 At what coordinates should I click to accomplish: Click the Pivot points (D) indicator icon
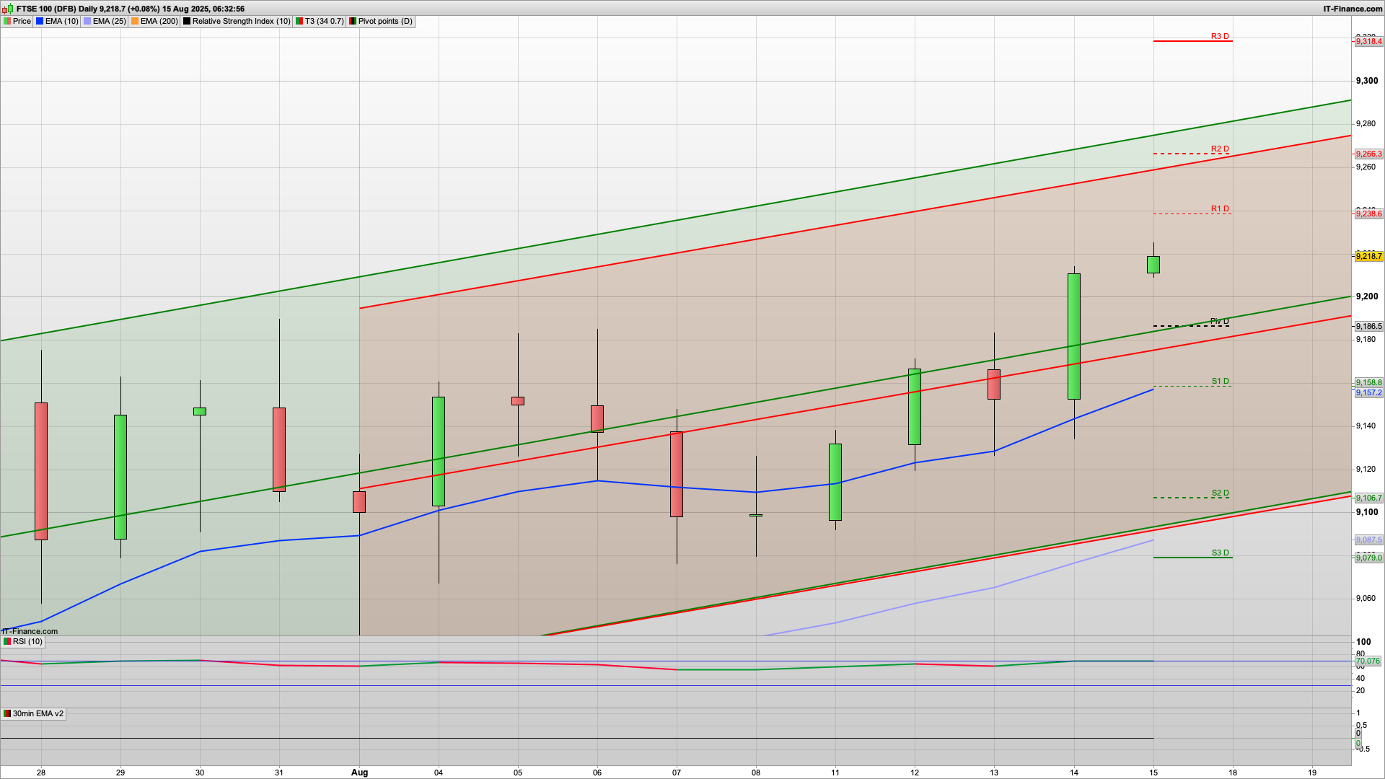pos(353,22)
